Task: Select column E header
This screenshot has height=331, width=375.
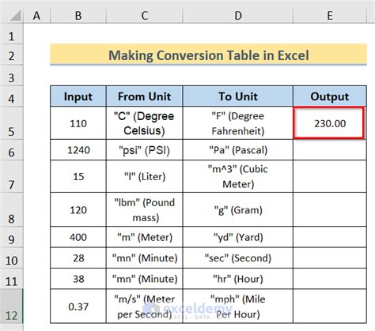Action: coord(330,16)
